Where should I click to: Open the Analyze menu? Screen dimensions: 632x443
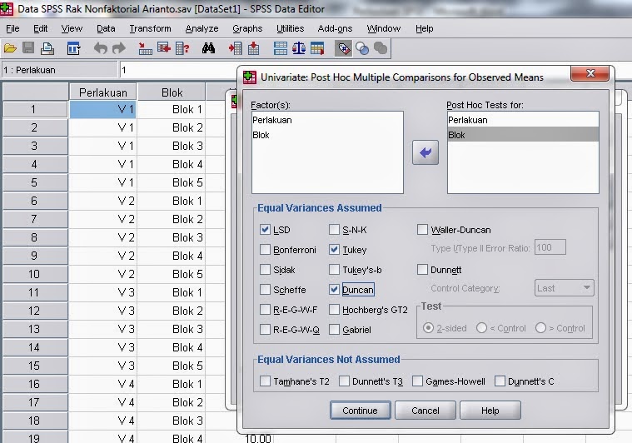coord(202,28)
